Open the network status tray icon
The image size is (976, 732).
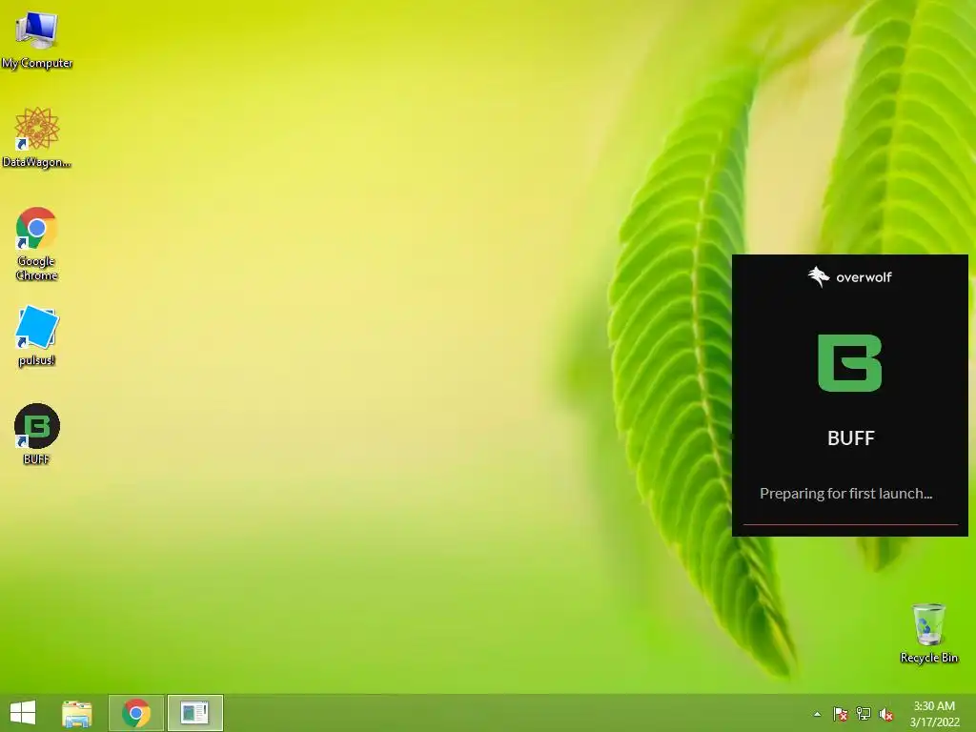[864, 714]
